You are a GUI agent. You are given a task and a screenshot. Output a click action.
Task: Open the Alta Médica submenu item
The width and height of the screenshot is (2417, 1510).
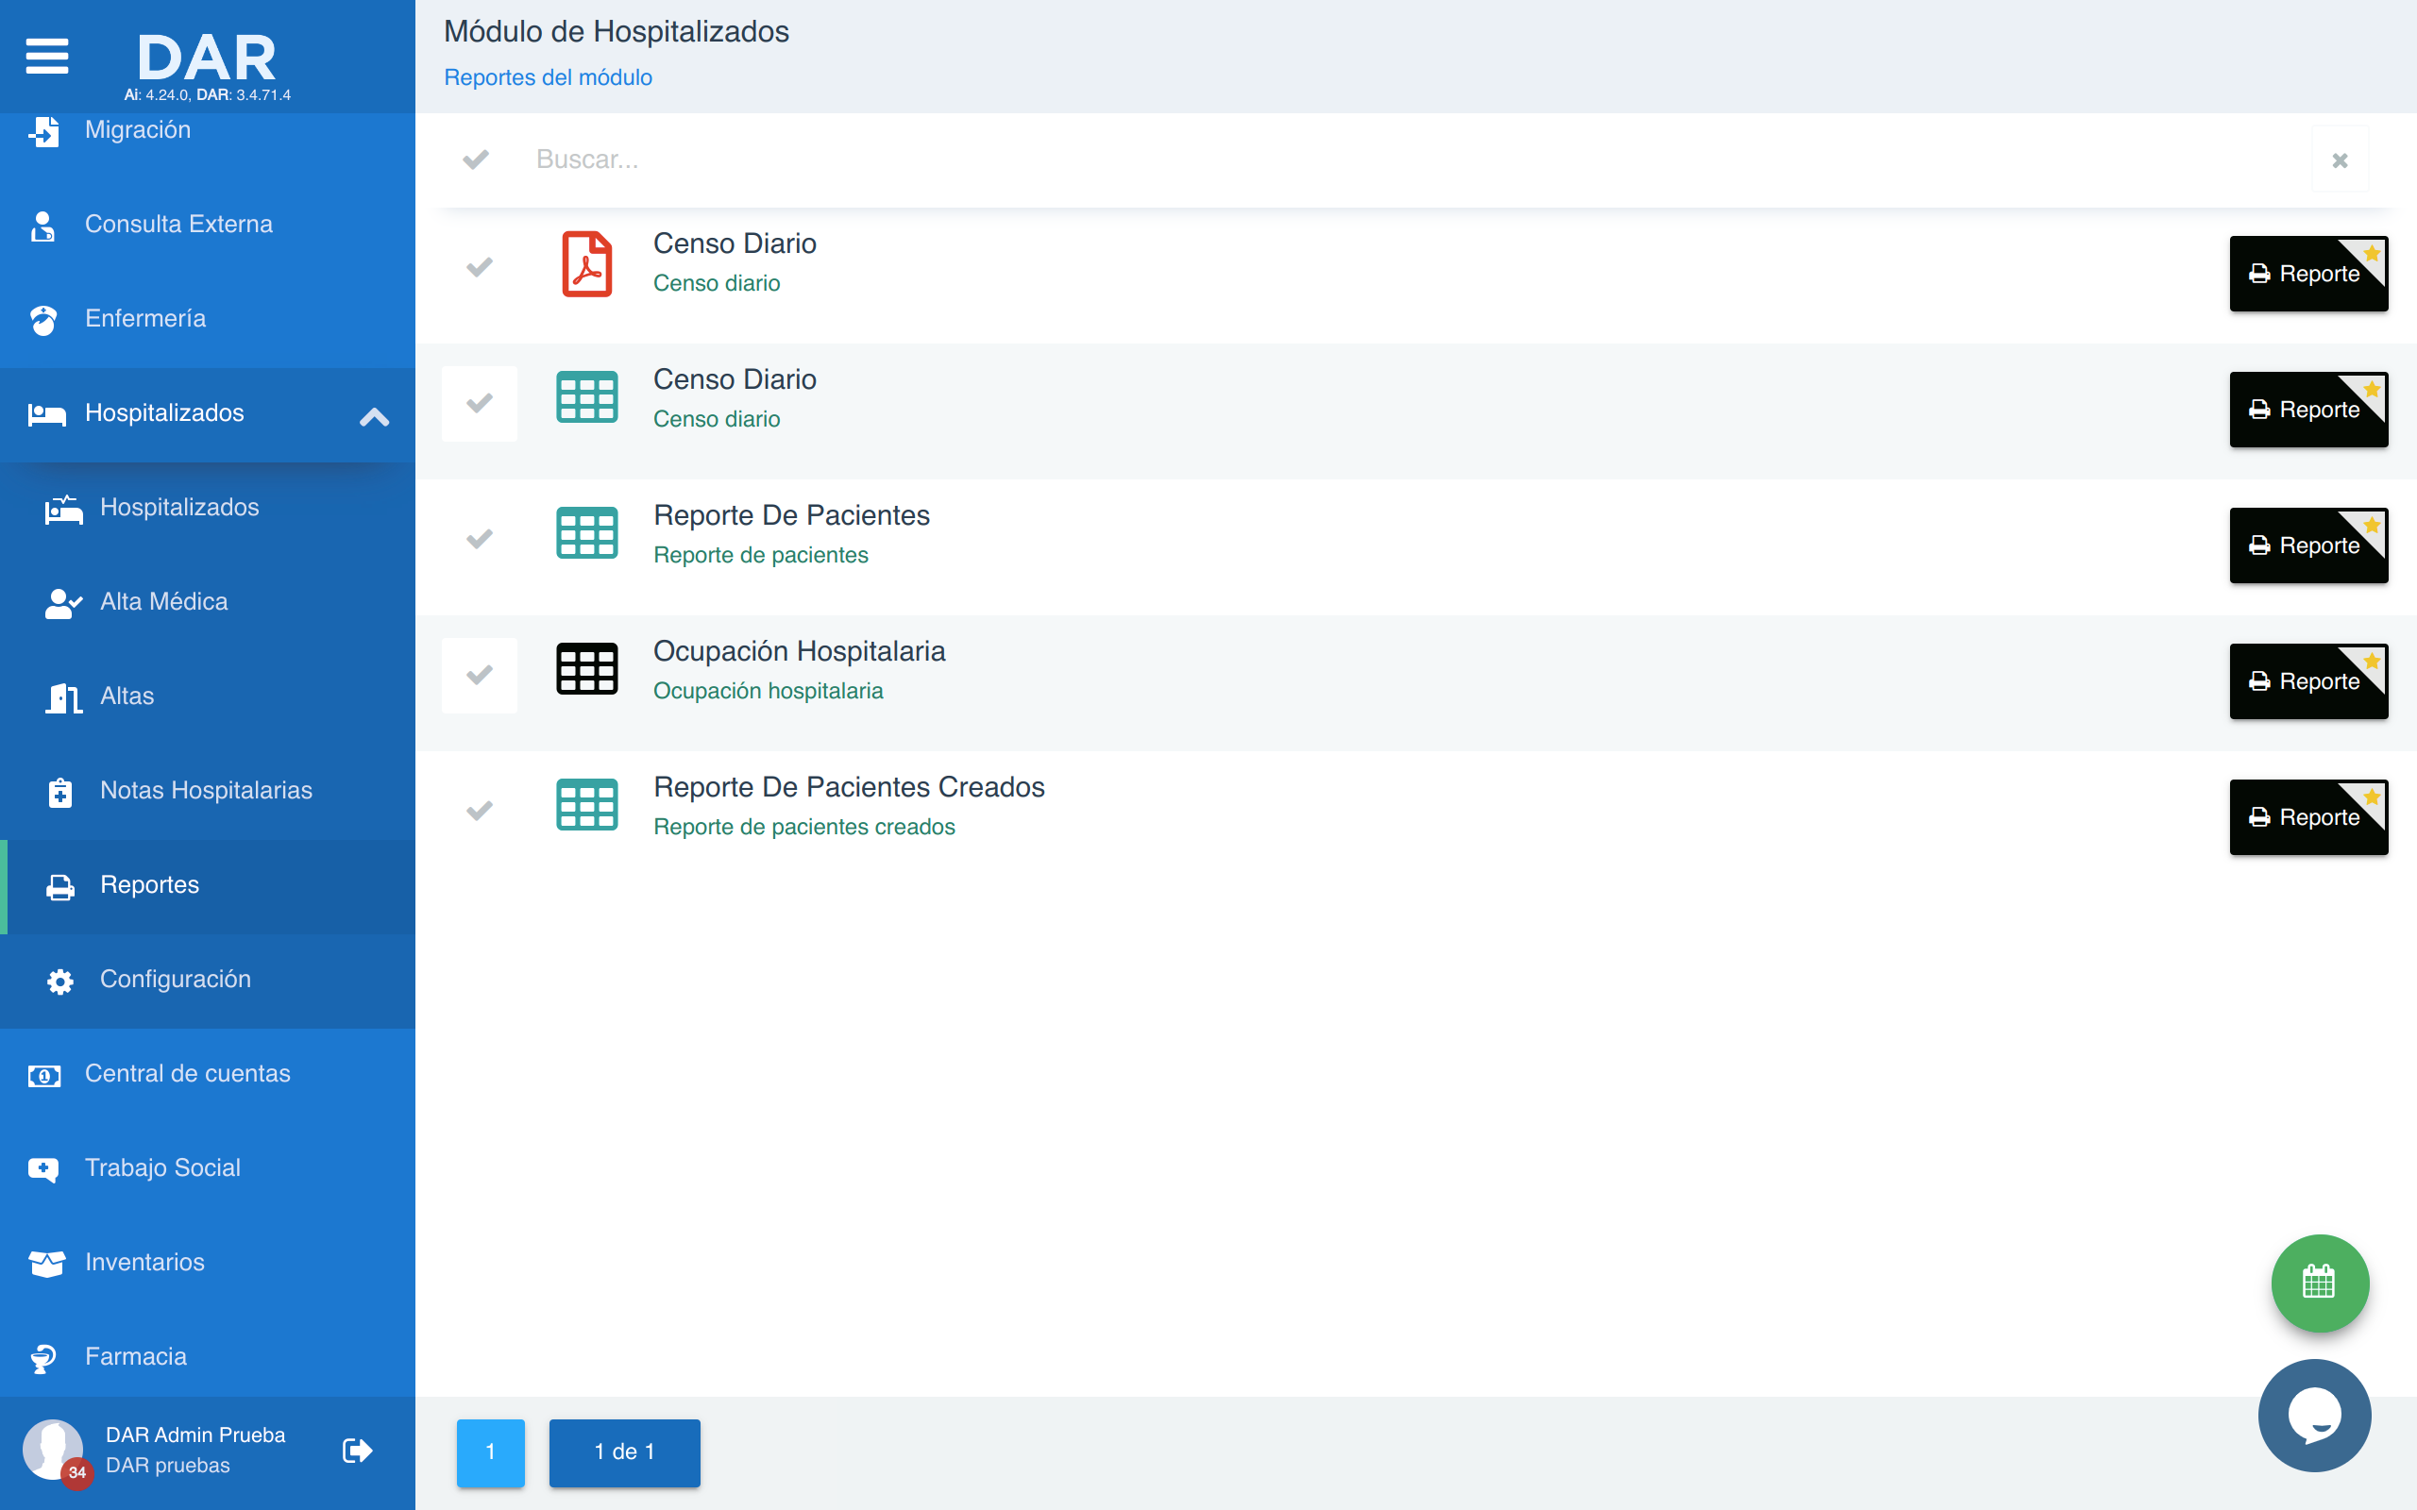click(x=163, y=601)
